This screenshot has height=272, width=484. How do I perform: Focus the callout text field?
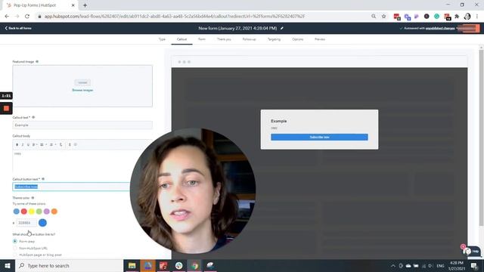click(82, 125)
